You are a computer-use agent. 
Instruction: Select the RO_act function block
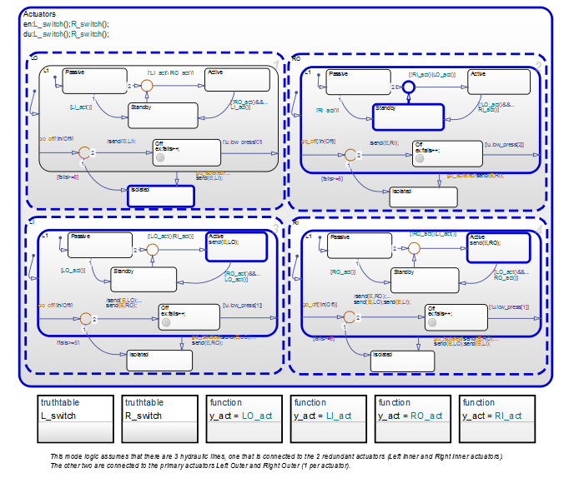413,419
